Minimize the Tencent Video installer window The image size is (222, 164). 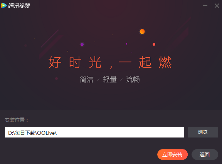pos(205,5)
